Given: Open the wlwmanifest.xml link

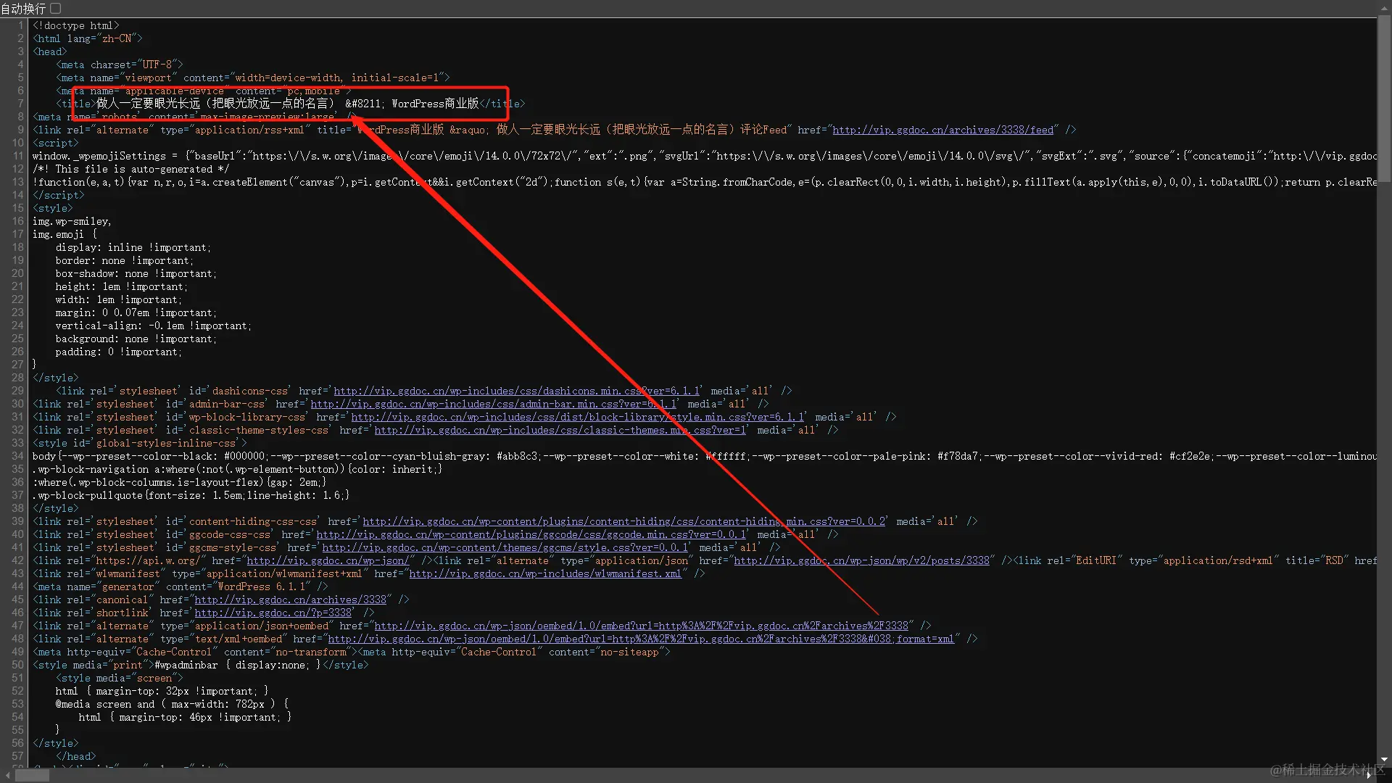Looking at the screenshot, I should click(x=545, y=573).
